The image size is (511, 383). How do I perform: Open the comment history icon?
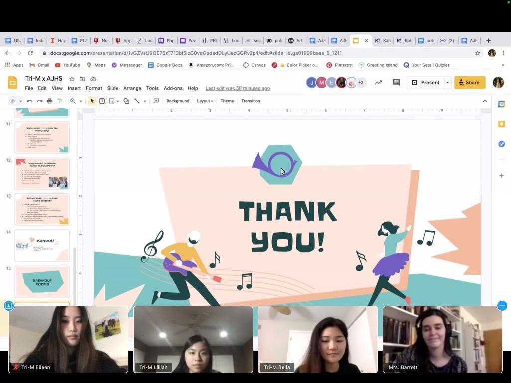pyautogui.click(x=396, y=82)
